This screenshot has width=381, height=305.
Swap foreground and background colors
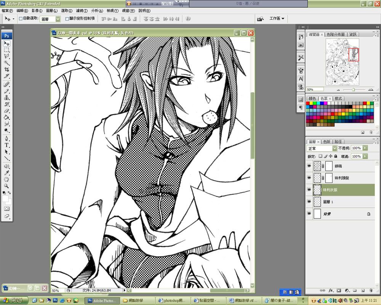(x=9, y=193)
